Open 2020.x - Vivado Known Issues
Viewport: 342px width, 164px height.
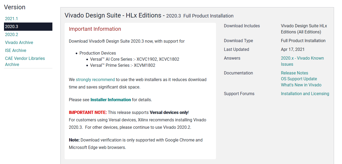tap(302, 61)
